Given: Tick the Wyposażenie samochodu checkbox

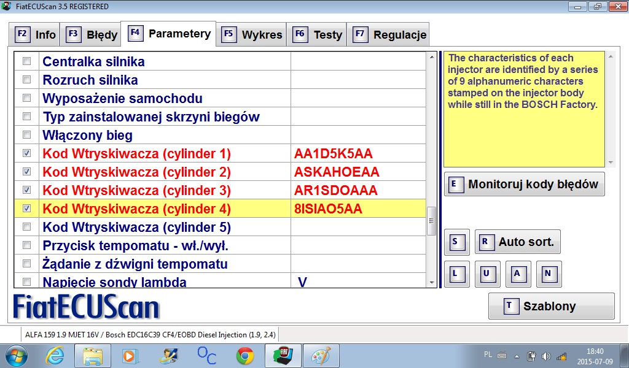Looking at the screenshot, I should (27, 98).
